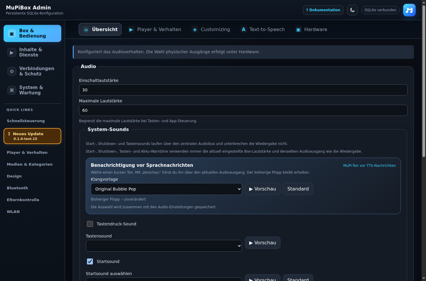Click the play icon beside Player & Verhalten tab
This screenshot has height=281, width=426.
[x=131, y=30]
